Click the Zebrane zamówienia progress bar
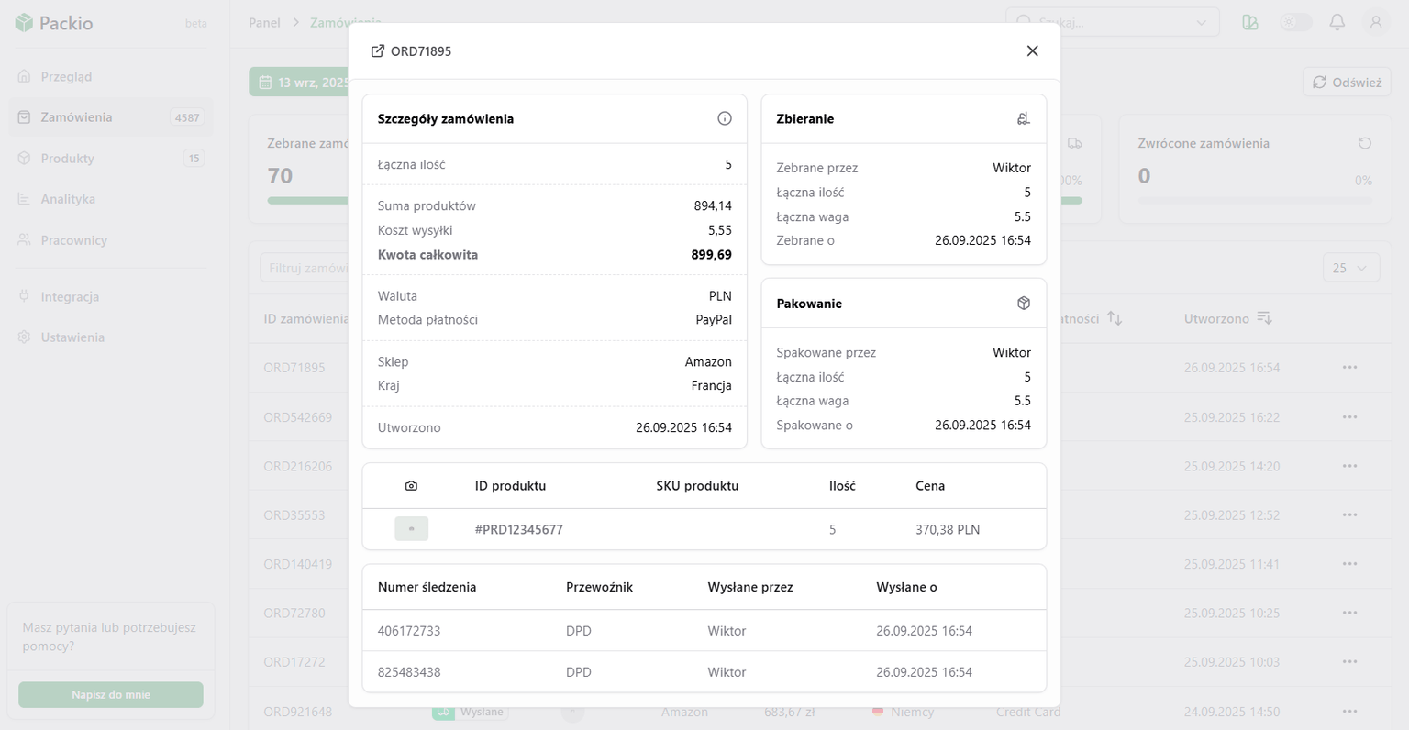This screenshot has width=1409, height=730. tap(307, 200)
